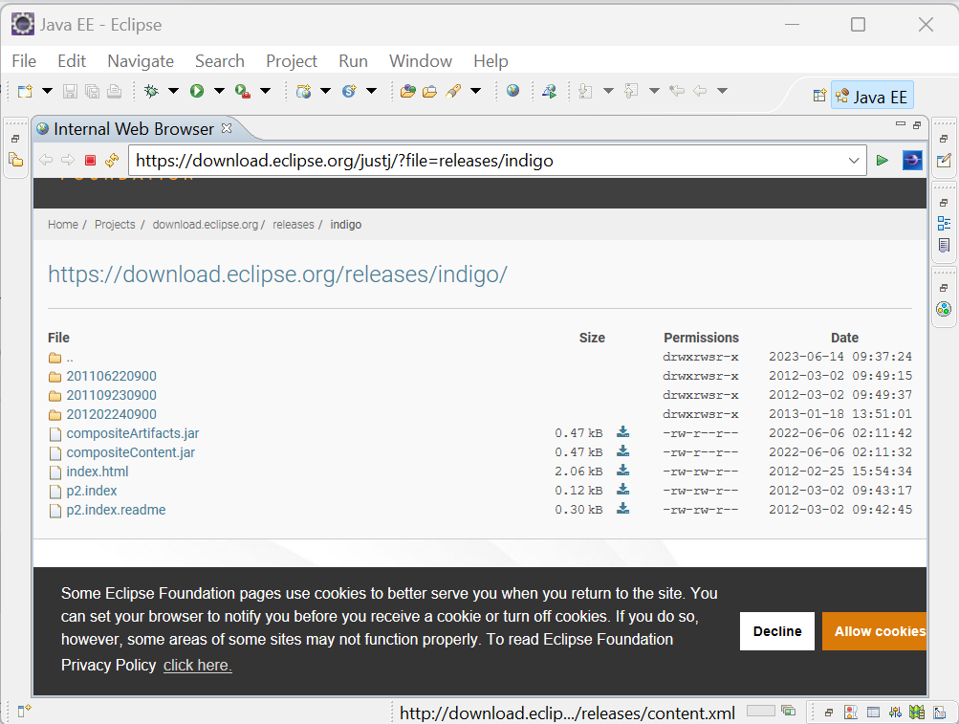Click the Open Task folder icon in toolbar

pos(430,91)
